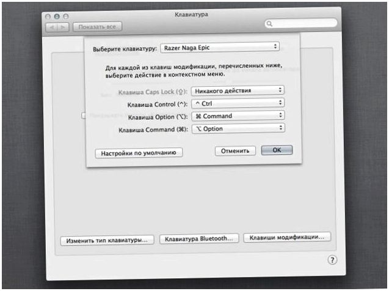The image size is (389, 291).
Task: Open Option key dropdown showing Command
Action: coord(238,116)
